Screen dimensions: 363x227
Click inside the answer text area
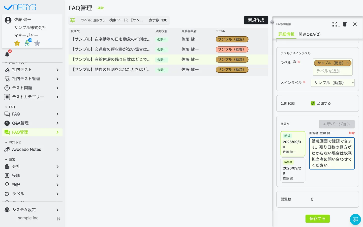(332, 153)
